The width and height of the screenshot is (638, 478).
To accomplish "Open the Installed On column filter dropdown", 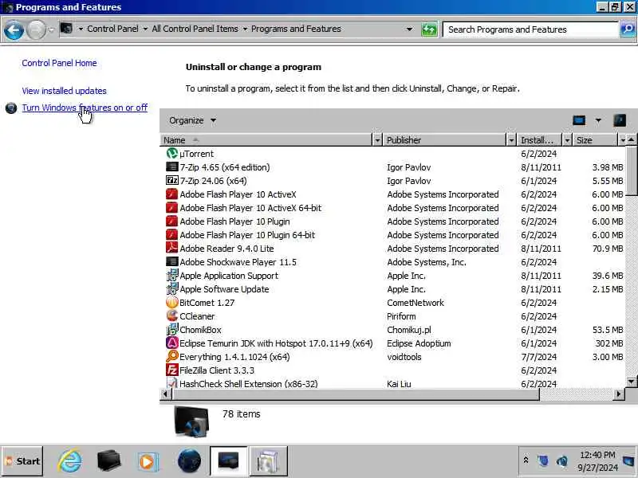I will coord(567,140).
